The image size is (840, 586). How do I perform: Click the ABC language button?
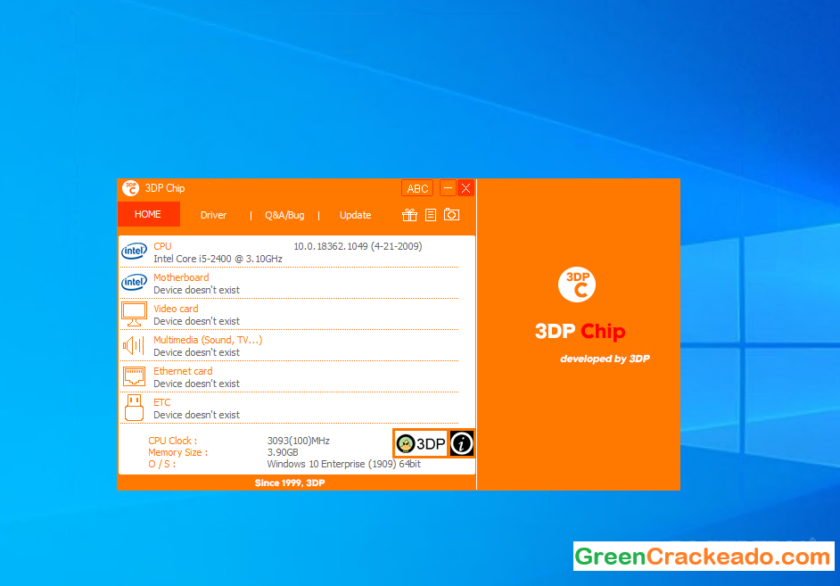[417, 188]
